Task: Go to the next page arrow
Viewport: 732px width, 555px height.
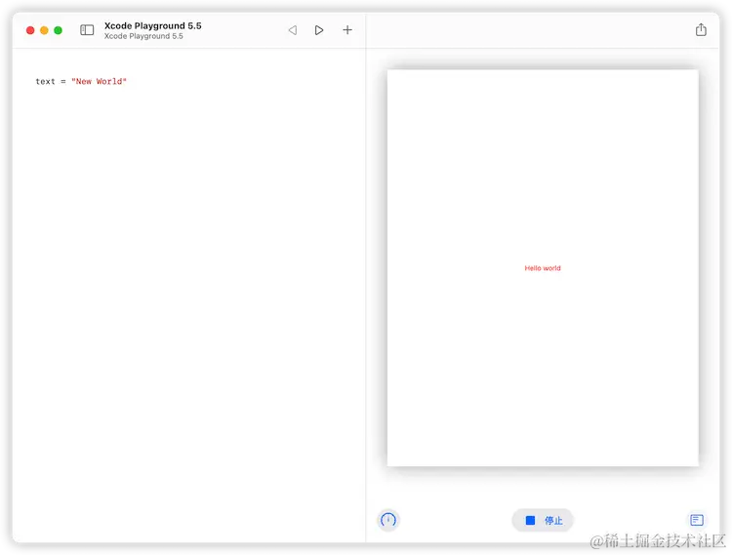Action: click(x=319, y=30)
